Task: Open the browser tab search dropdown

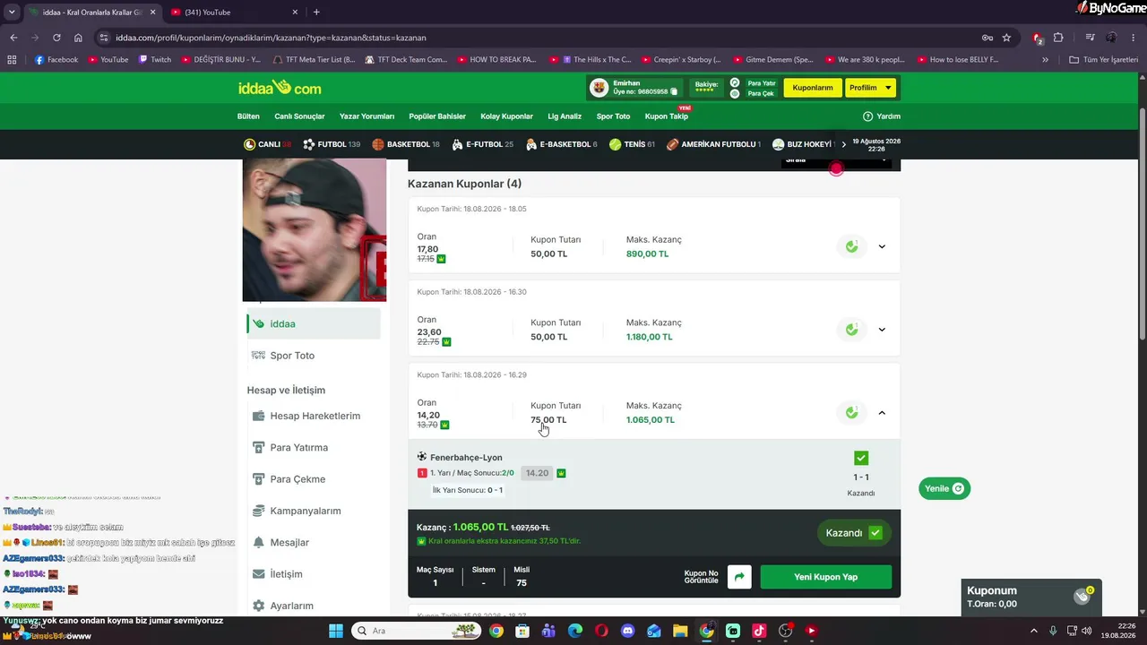Action: pyautogui.click(x=12, y=12)
